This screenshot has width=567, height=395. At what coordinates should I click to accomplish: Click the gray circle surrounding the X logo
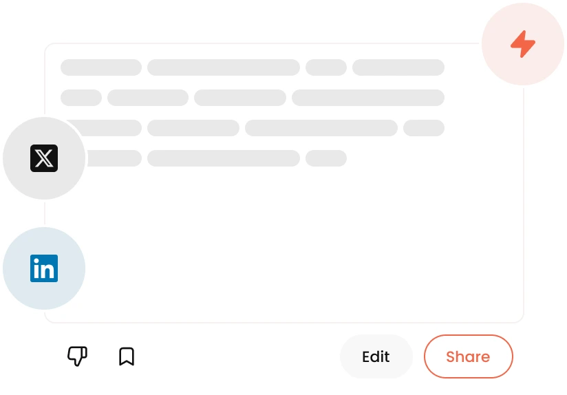pos(44,158)
